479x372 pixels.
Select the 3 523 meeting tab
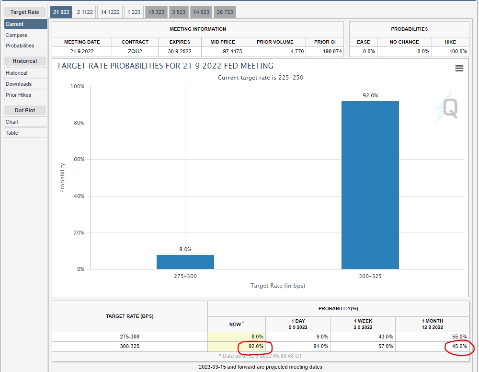179,12
